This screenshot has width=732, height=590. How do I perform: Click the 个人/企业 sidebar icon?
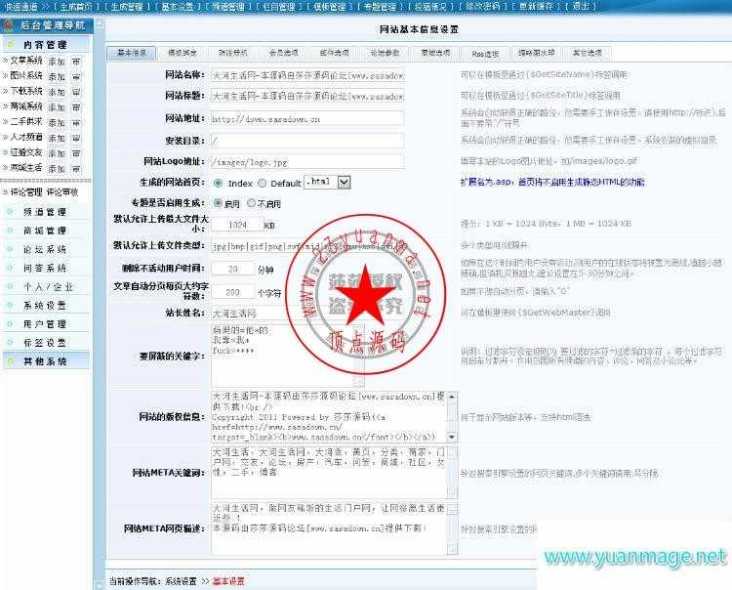(11, 286)
